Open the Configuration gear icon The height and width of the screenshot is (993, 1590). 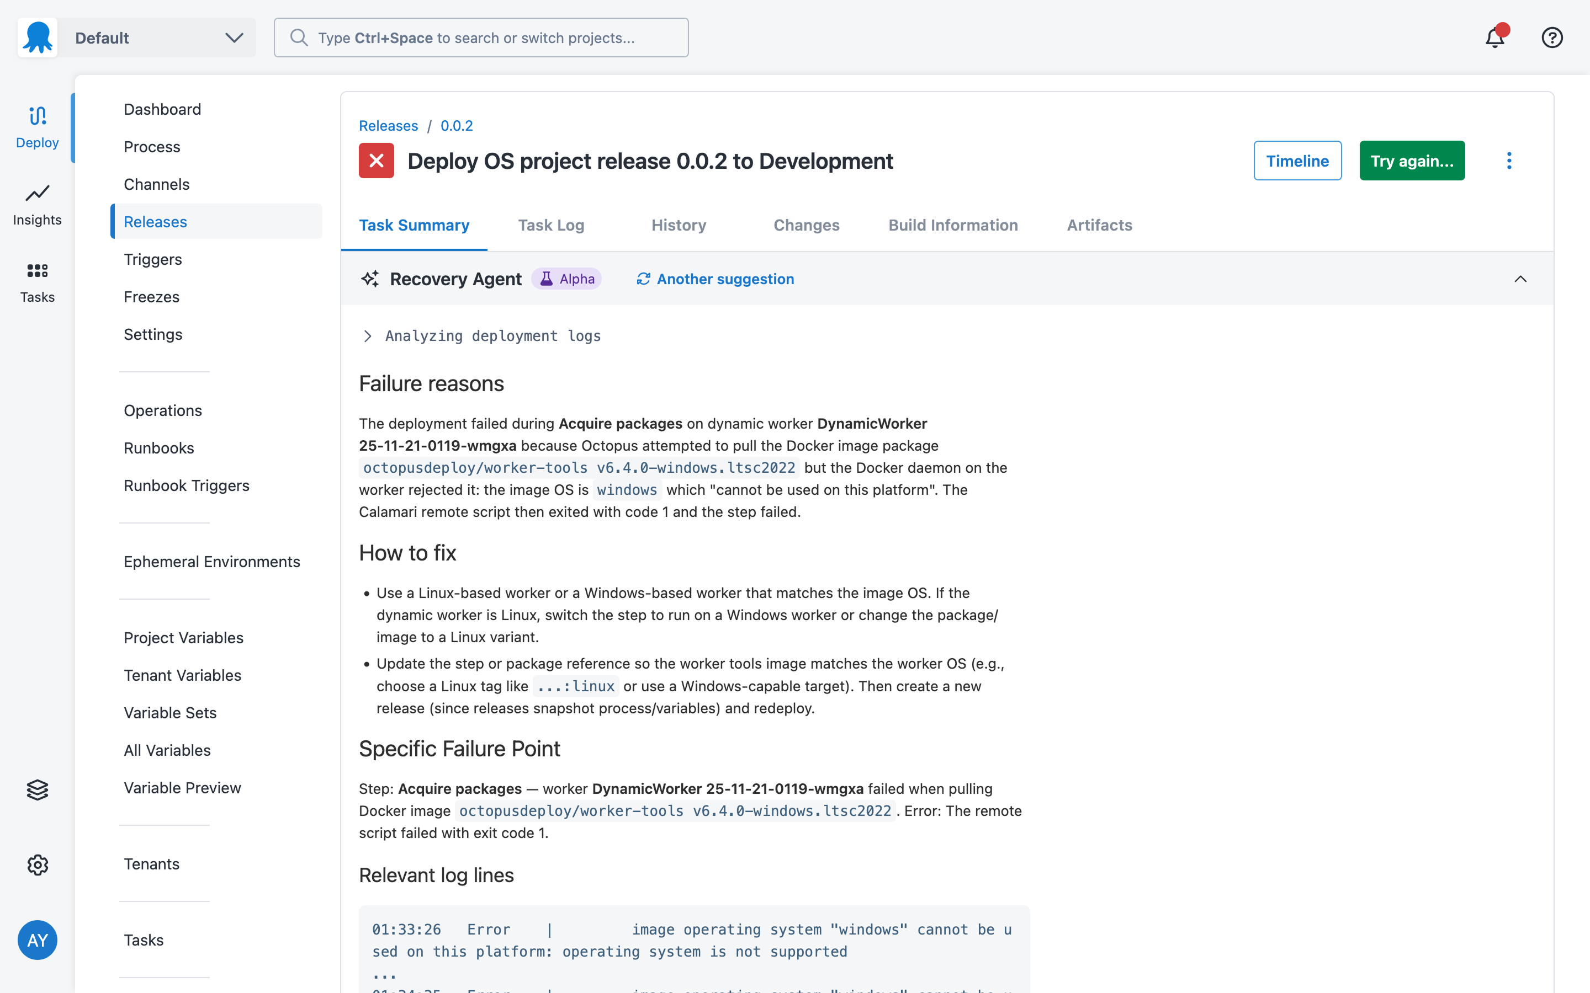click(x=37, y=865)
